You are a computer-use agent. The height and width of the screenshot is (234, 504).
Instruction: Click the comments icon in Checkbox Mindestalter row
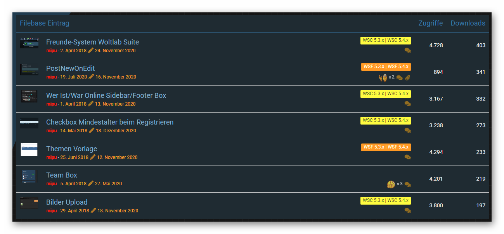coord(407,130)
